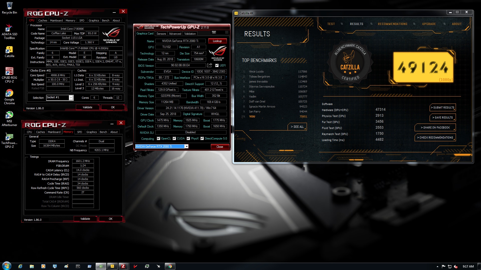Toggle the PhysX checkbox
This screenshot has height=270, width=481.
click(188, 138)
